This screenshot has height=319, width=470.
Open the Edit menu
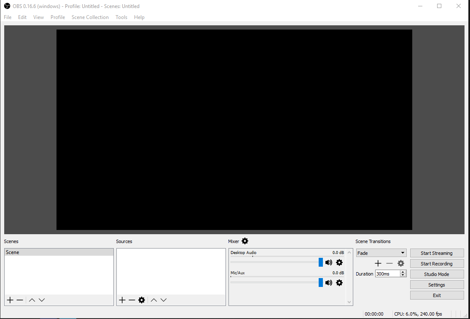tap(22, 17)
